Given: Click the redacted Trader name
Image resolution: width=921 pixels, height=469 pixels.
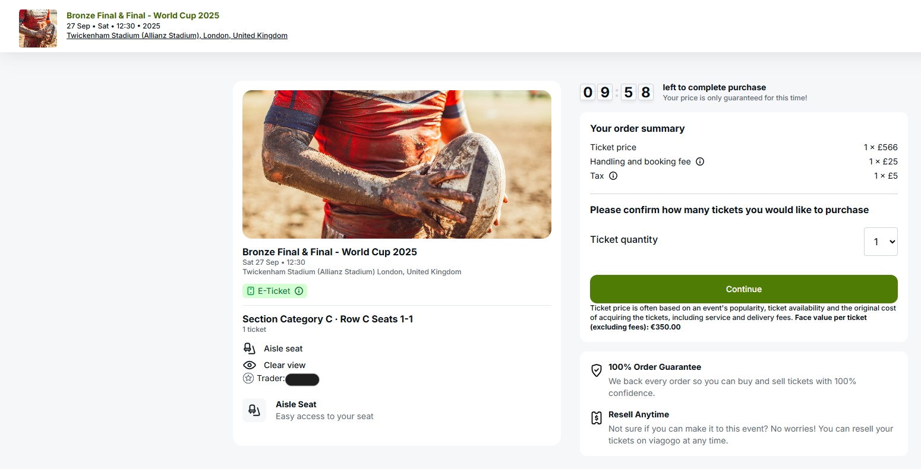Looking at the screenshot, I should tap(302, 379).
